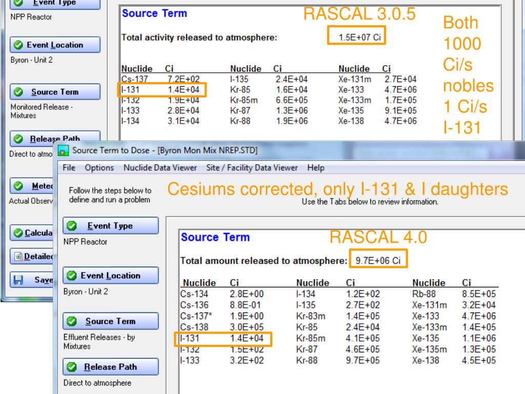
Task: Click the Source Term heading in front window
Action: click(215, 237)
